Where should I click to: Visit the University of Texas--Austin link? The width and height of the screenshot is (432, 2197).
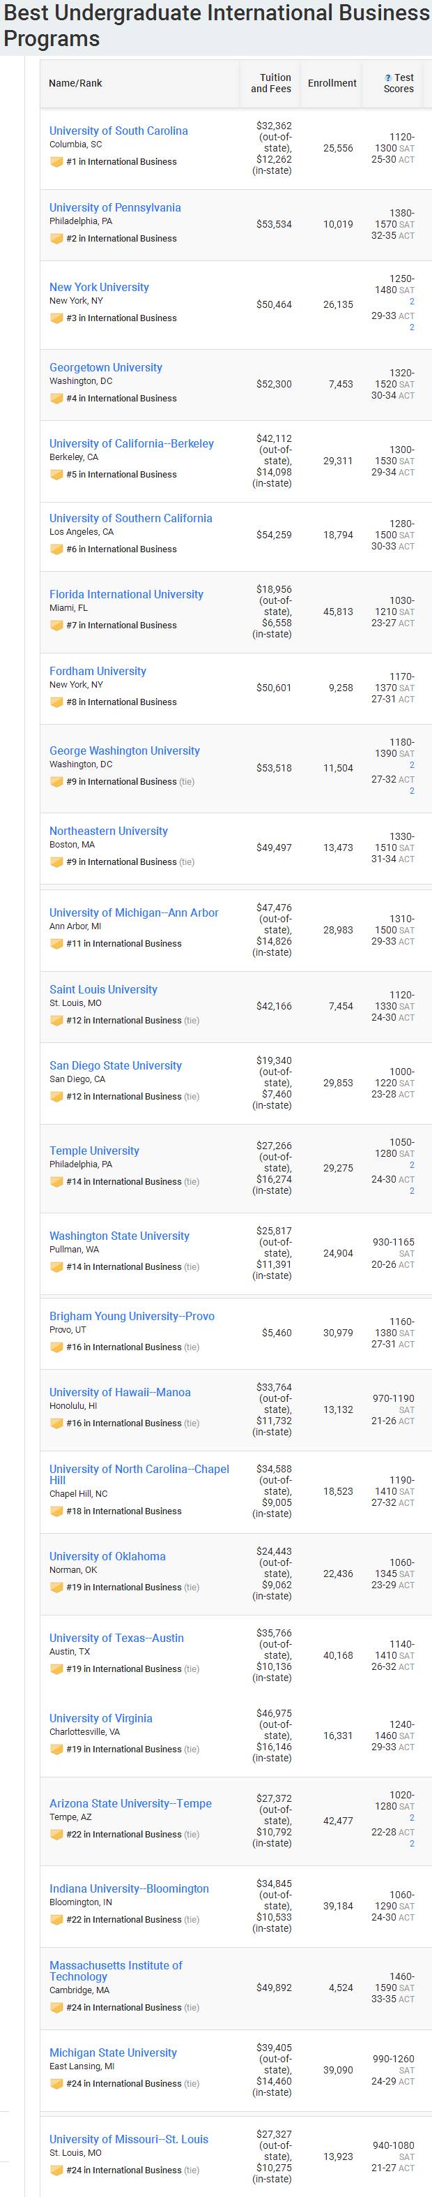tap(116, 1638)
